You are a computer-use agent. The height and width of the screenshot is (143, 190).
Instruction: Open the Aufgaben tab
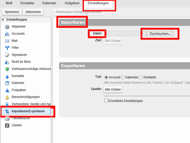(72, 3)
